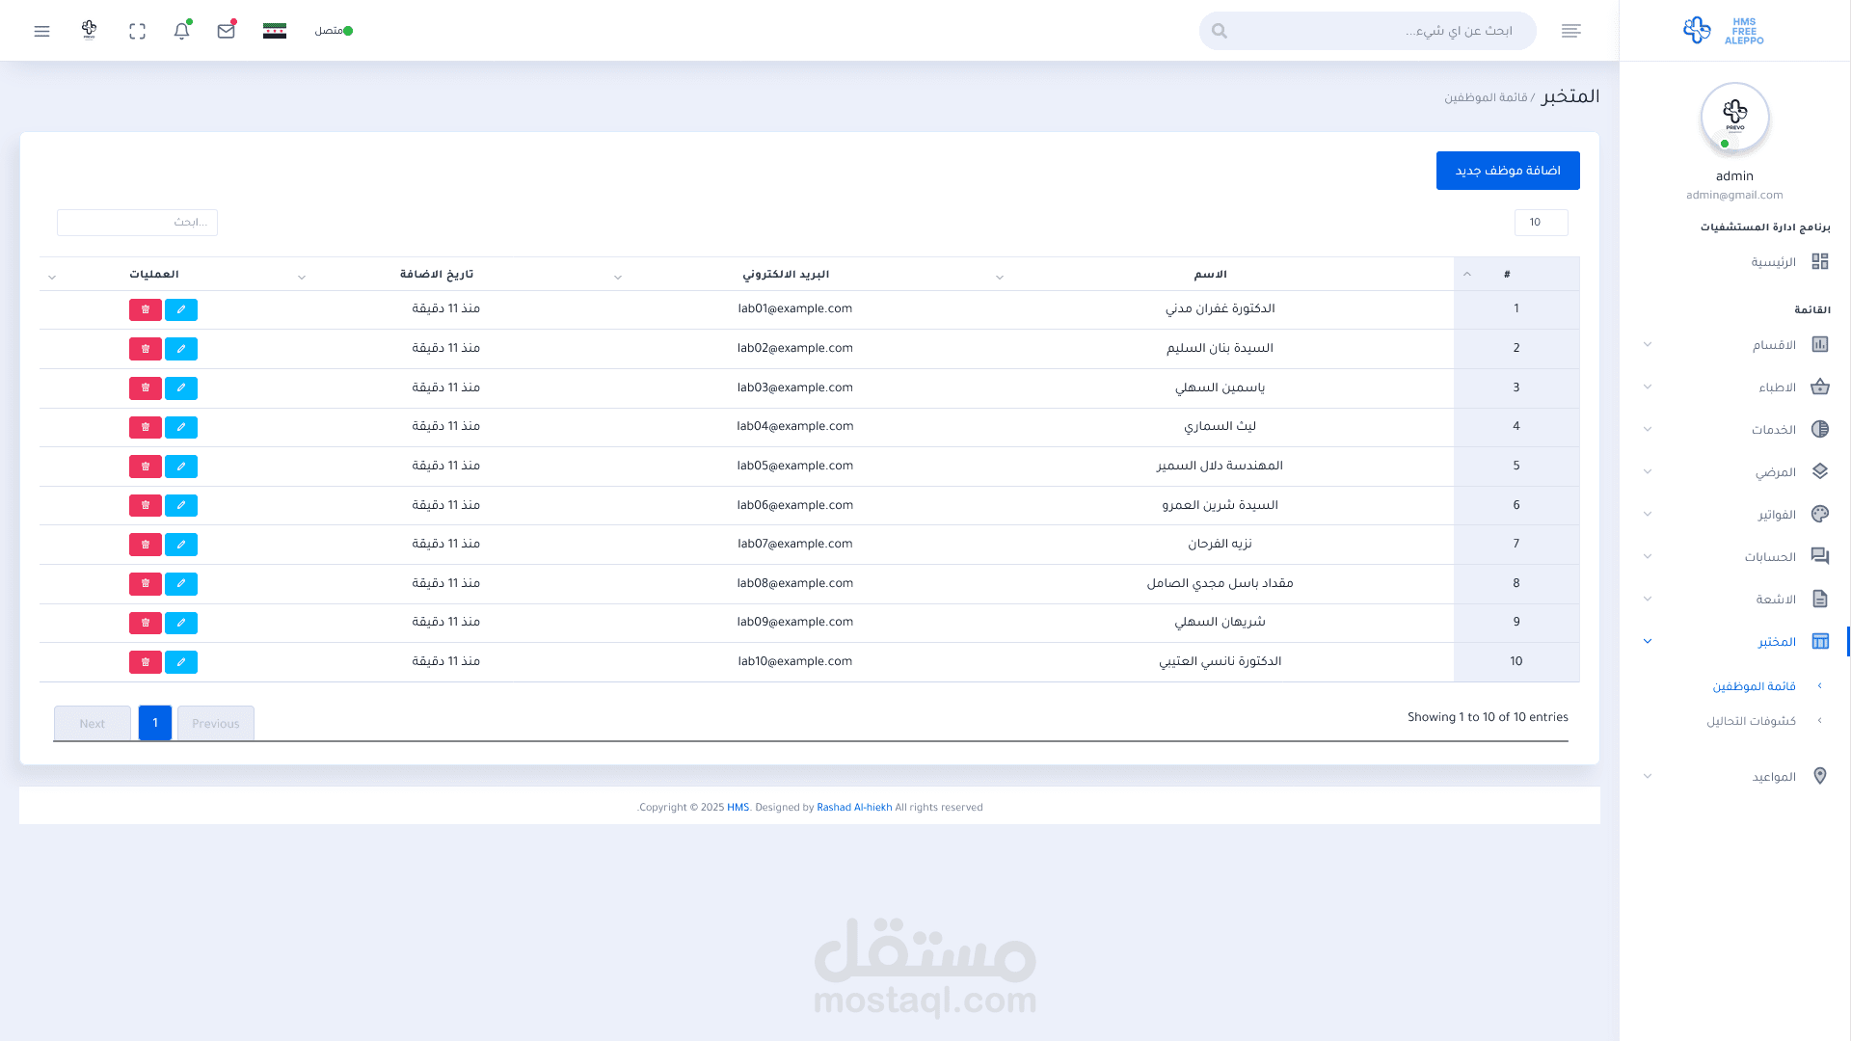The image size is (1851, 1041).
Task: Click اضافة موظف جديد button
Action: pyautogui.click(x=1507, y=171)
